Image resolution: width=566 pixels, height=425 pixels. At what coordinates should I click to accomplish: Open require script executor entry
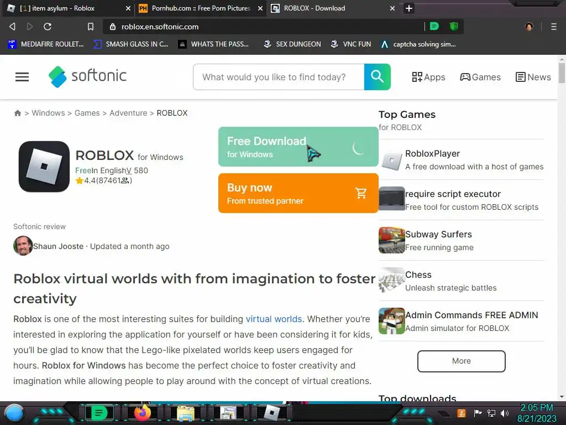[x=453, y=194]
